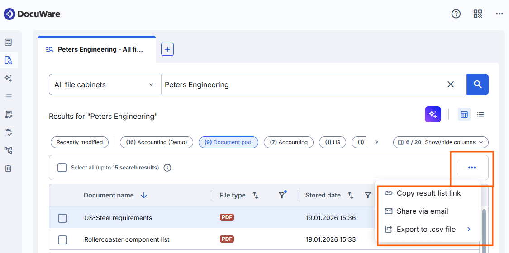Show more filter chips with right chevron
509x253 pixels.
click(376, 142)
